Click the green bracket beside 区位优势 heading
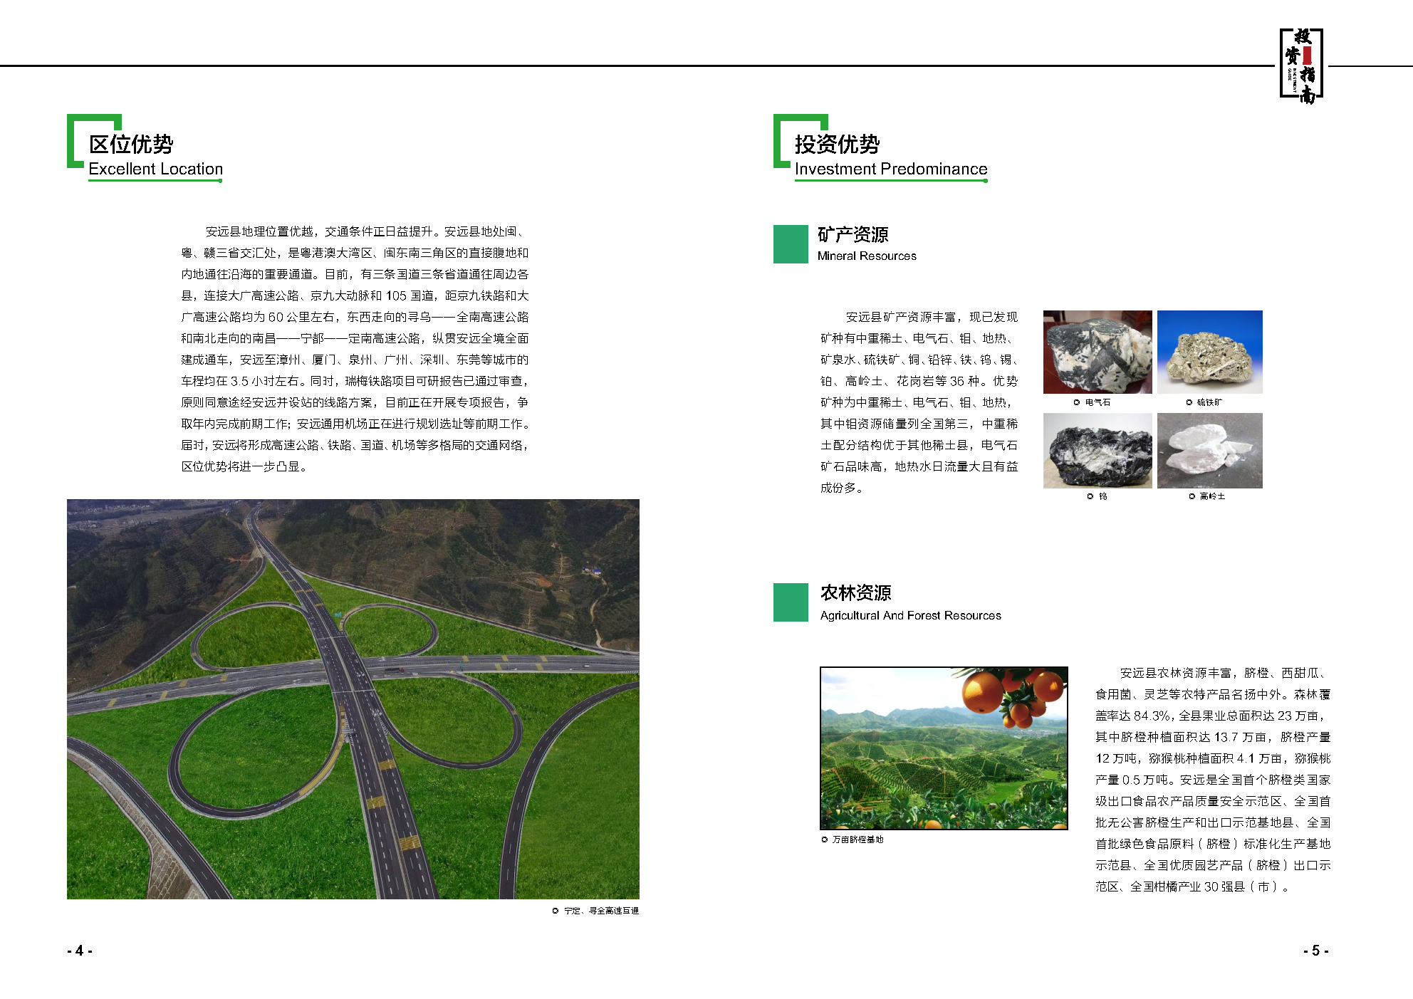This screenshot has width=1413, height=999. click(x=72, y=141)
